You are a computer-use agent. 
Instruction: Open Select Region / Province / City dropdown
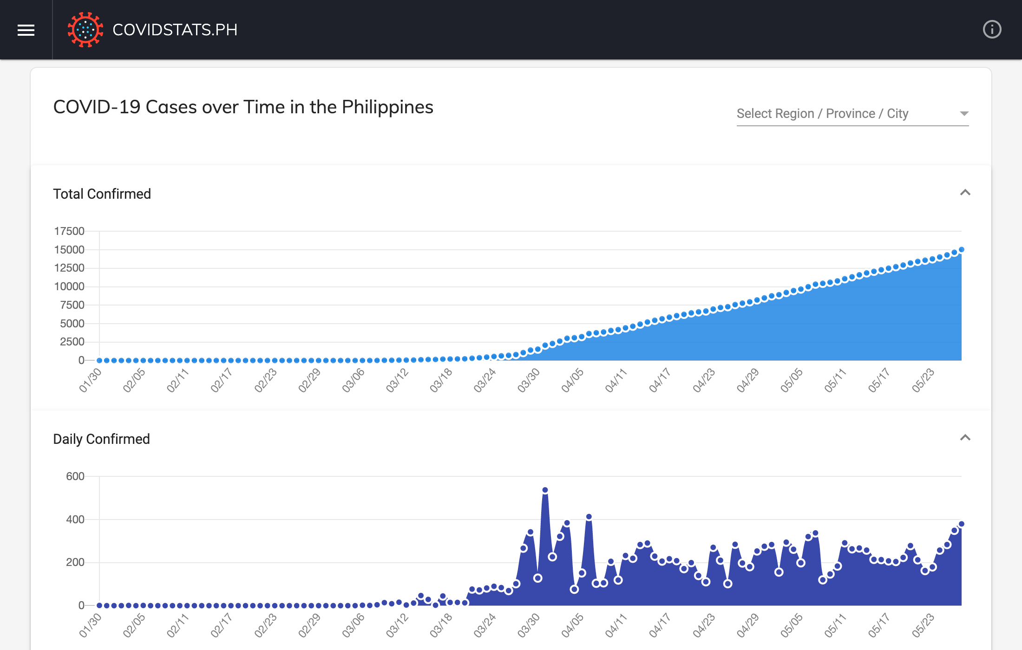(852, 113)
